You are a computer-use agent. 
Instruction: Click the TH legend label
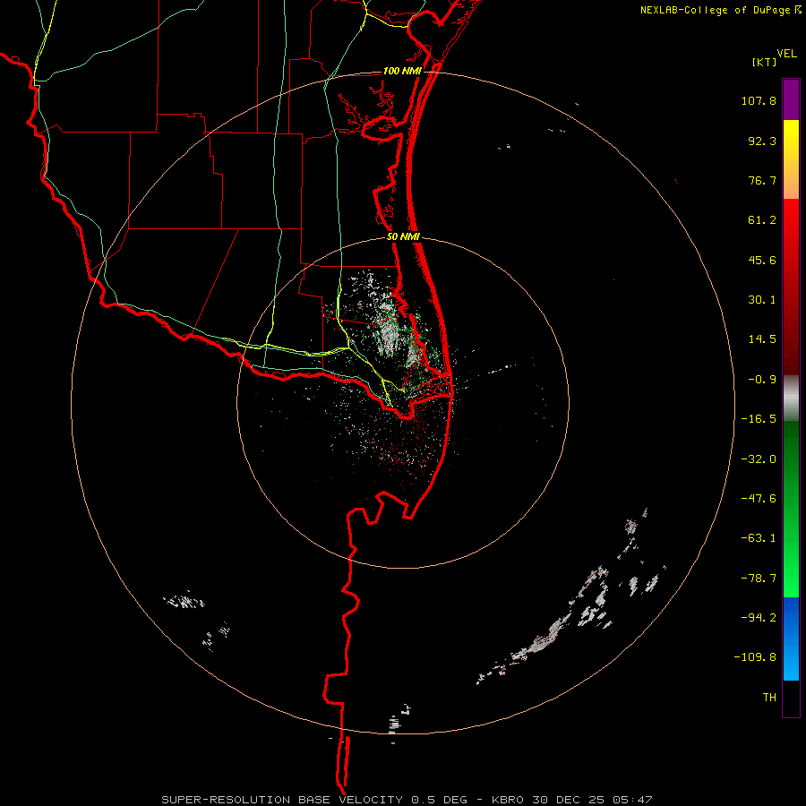(x=769, y=698)
